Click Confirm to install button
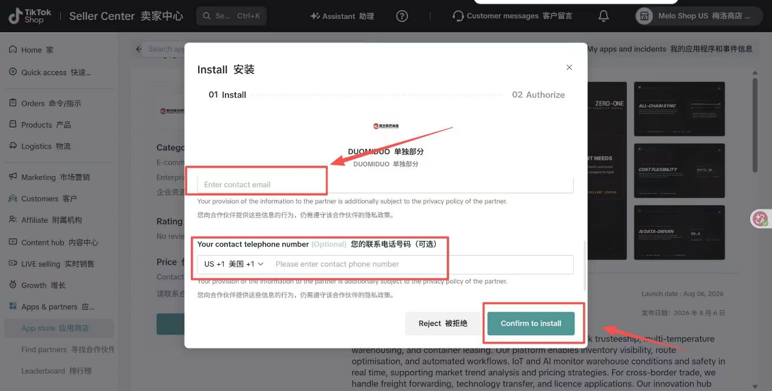Screen dimensions: 772x391 [531, 323]
